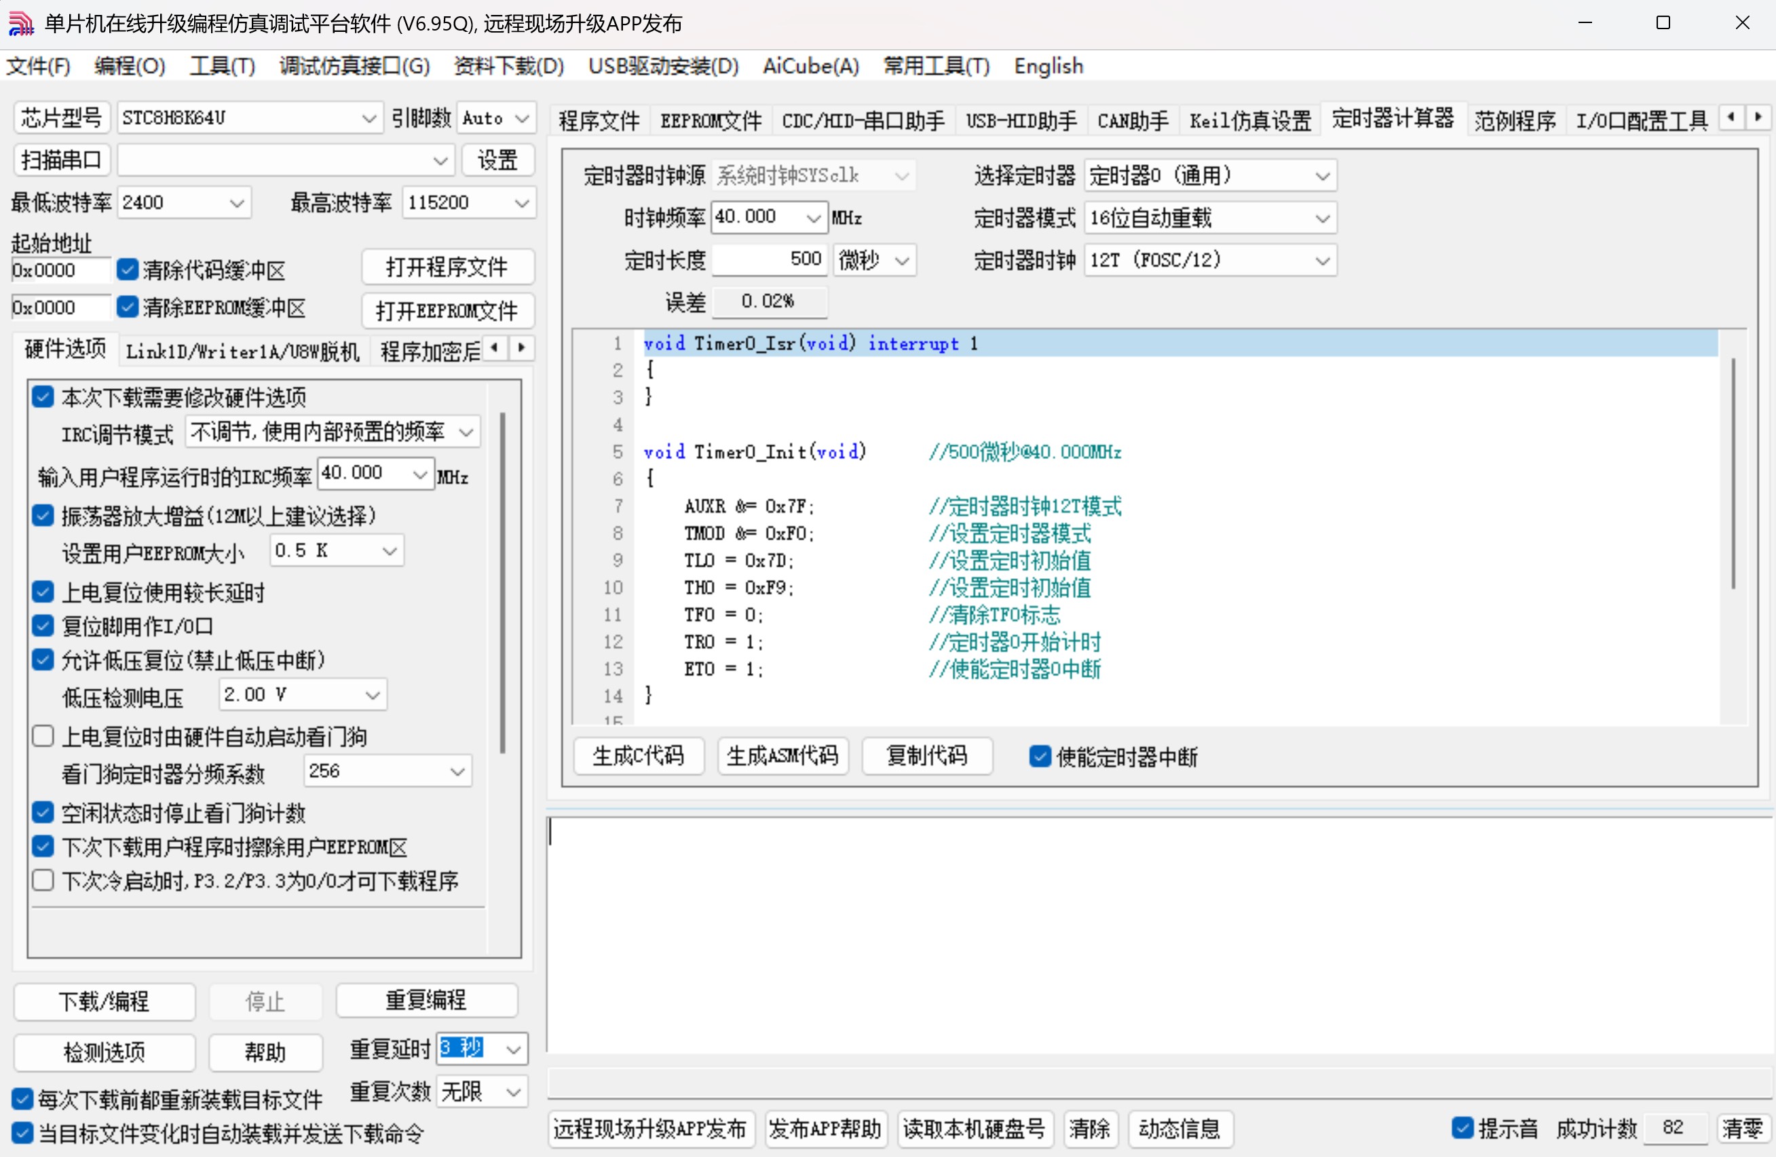Click the output log text area
Screen dimensions: 1776x1157
pos(1159,936)
